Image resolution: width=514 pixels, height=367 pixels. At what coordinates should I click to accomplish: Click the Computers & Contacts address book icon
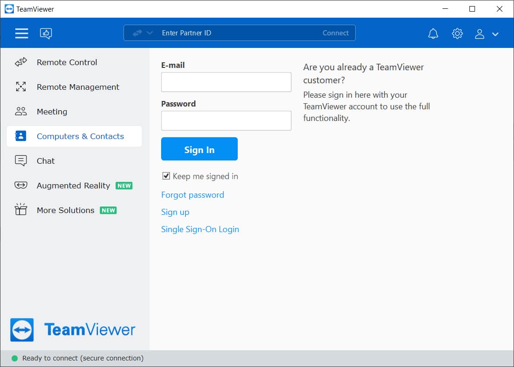(20, 136)
